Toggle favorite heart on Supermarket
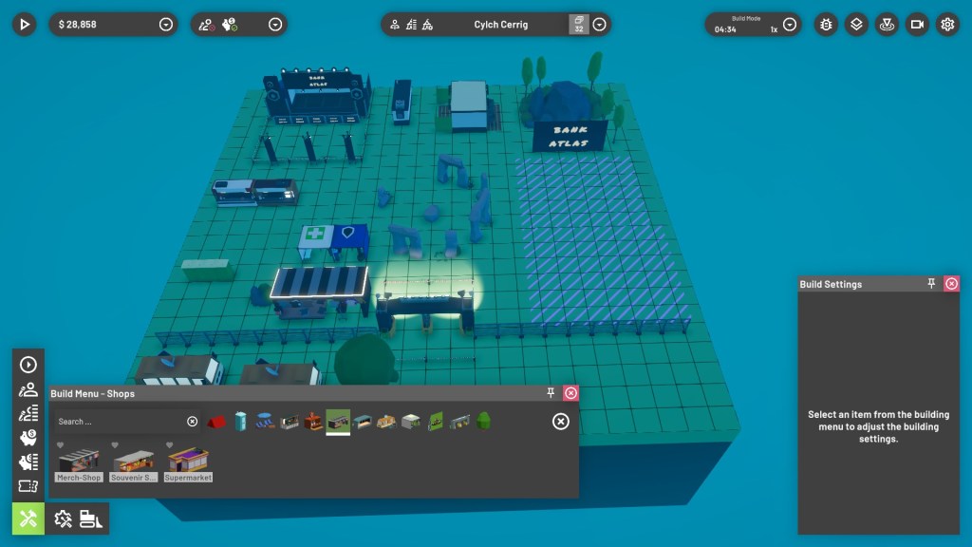This screenshot has width=972, height=547. [170, 444]
